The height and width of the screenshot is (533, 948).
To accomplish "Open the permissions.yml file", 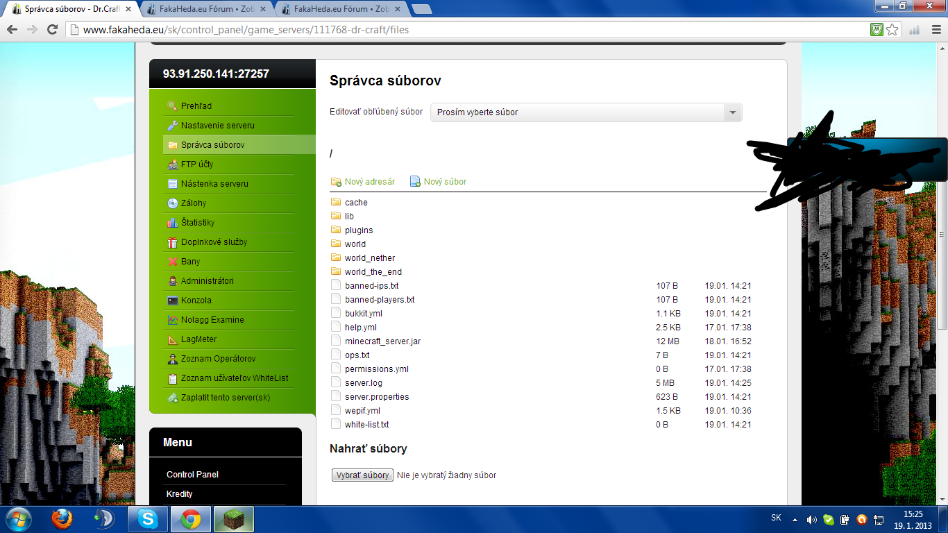I will [x=377, y=369].
